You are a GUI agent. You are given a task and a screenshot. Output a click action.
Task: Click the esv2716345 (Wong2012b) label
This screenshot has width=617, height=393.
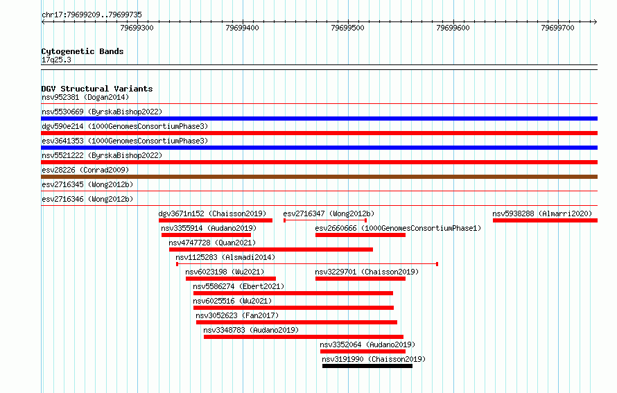(x=87, y=184)
